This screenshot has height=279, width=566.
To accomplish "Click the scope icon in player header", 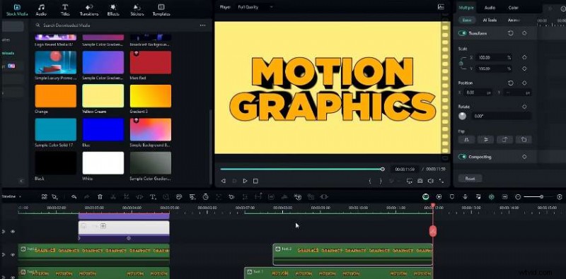I will (441, 7).
